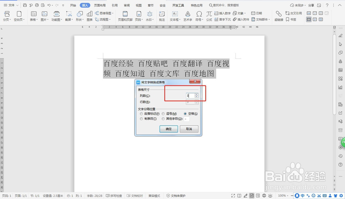The height and width of the screenshot is (199, 345).
Task: Insert a formula (公式)
Action: 209,16
